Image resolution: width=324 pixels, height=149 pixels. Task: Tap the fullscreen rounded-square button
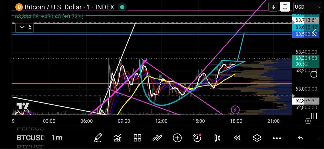285,7
